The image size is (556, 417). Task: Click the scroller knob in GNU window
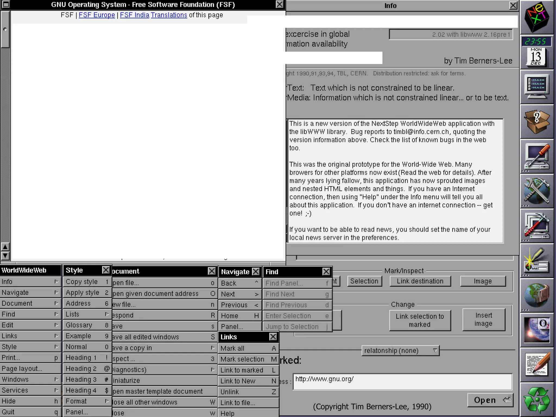click(x=5, y=29)
